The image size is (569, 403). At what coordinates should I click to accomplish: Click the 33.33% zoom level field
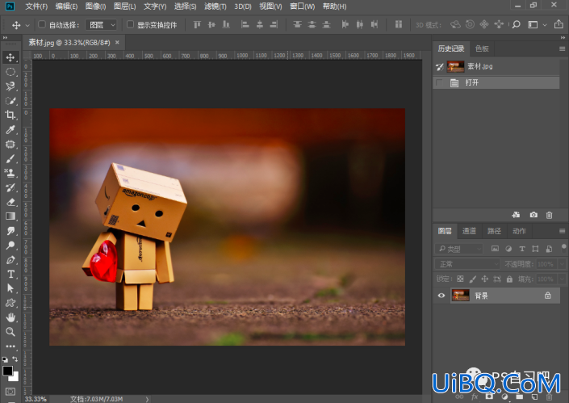(36, 399)
